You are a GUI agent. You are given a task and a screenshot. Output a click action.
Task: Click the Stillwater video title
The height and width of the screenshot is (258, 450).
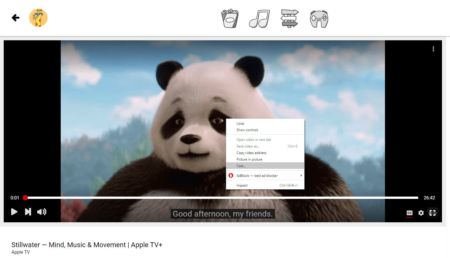point(87,245)
